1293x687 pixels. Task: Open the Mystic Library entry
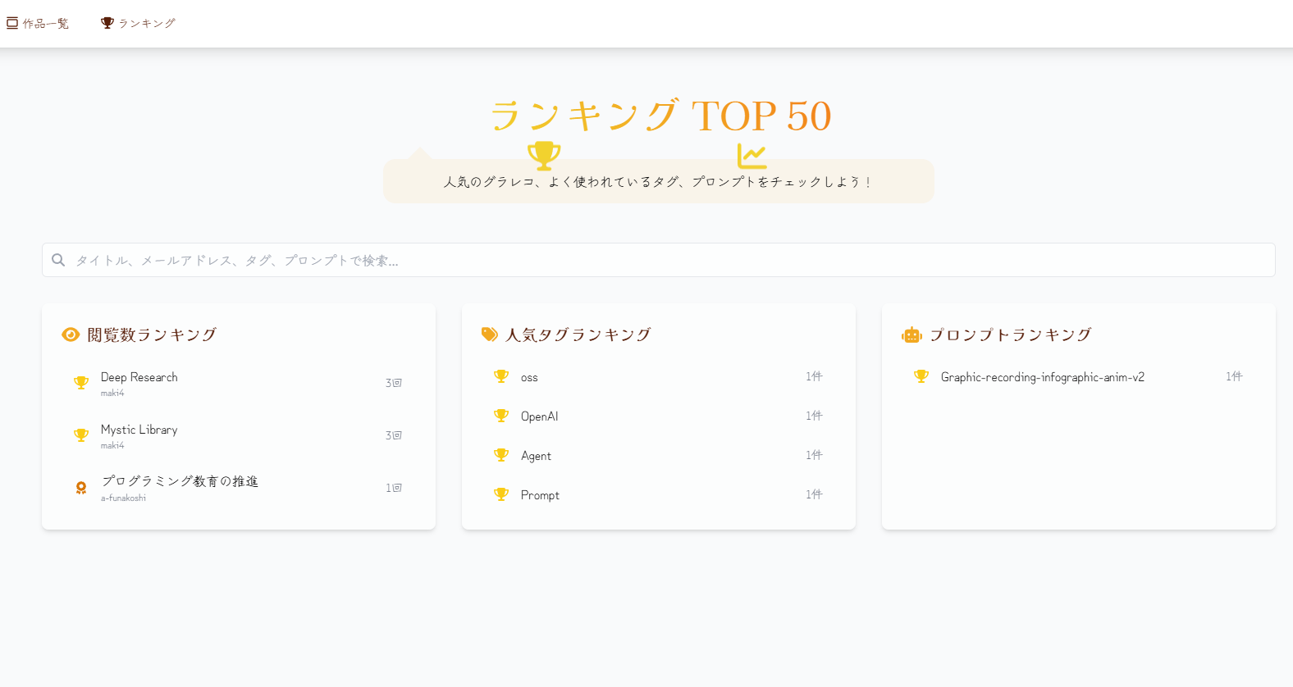239,435
